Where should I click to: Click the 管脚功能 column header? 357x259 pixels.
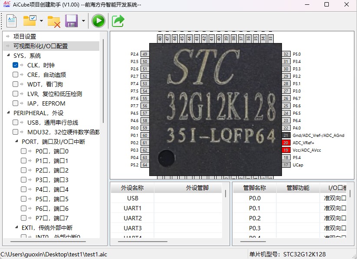pos(298,188)
